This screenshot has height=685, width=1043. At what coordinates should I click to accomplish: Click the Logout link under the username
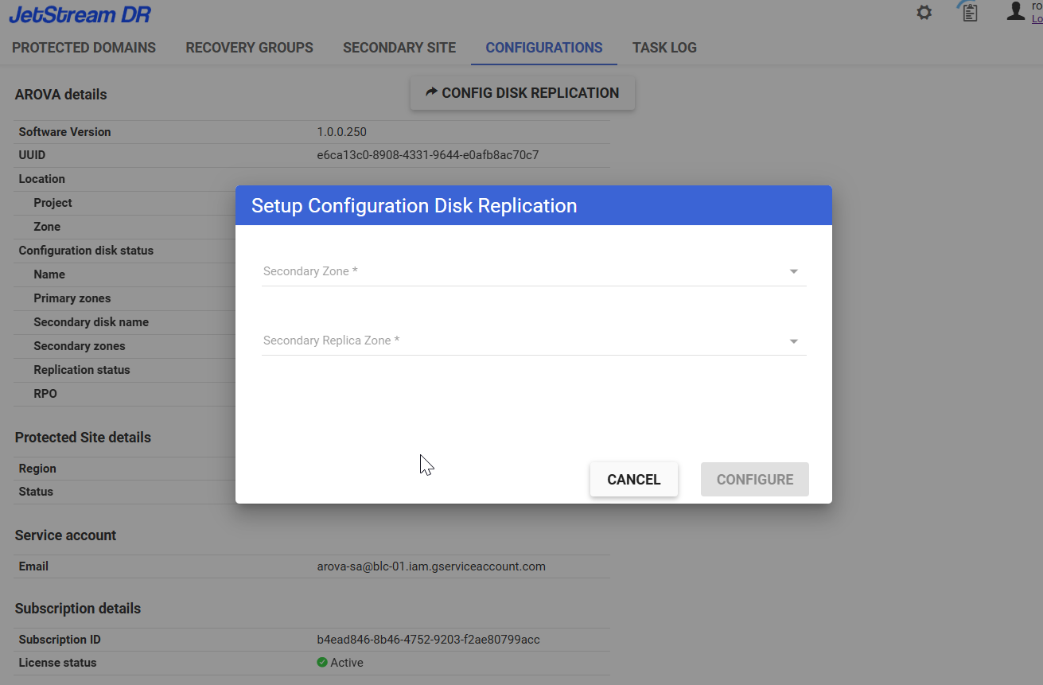(1037, 18)
